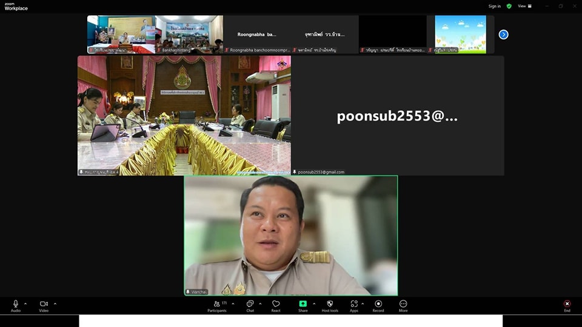End the meeting
582x327 pixels.
pos(567,306)
